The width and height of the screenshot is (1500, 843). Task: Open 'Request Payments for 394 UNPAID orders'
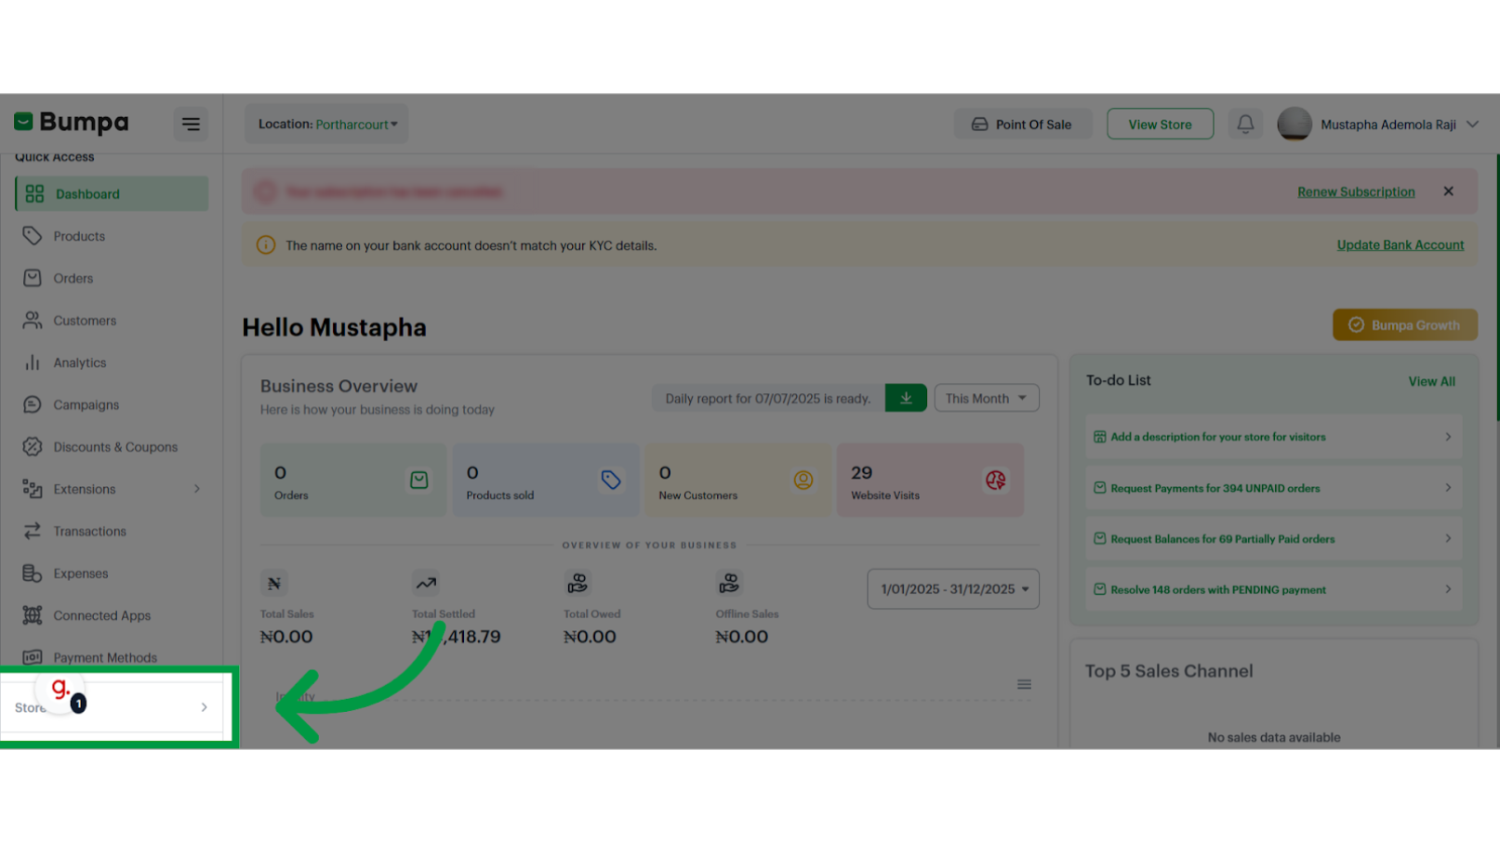tap(1273, 488)
